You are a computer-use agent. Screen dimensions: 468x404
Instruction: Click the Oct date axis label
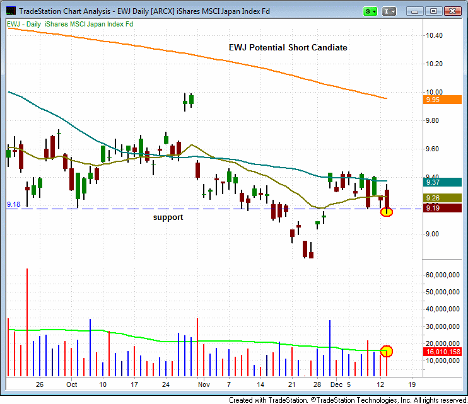pyautogui.click(x=72, y=384)
